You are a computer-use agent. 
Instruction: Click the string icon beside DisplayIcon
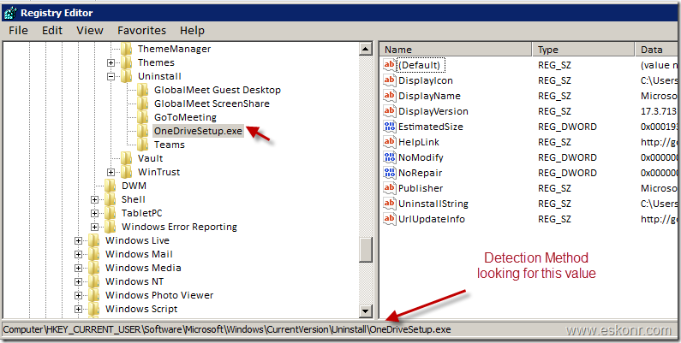390,80
